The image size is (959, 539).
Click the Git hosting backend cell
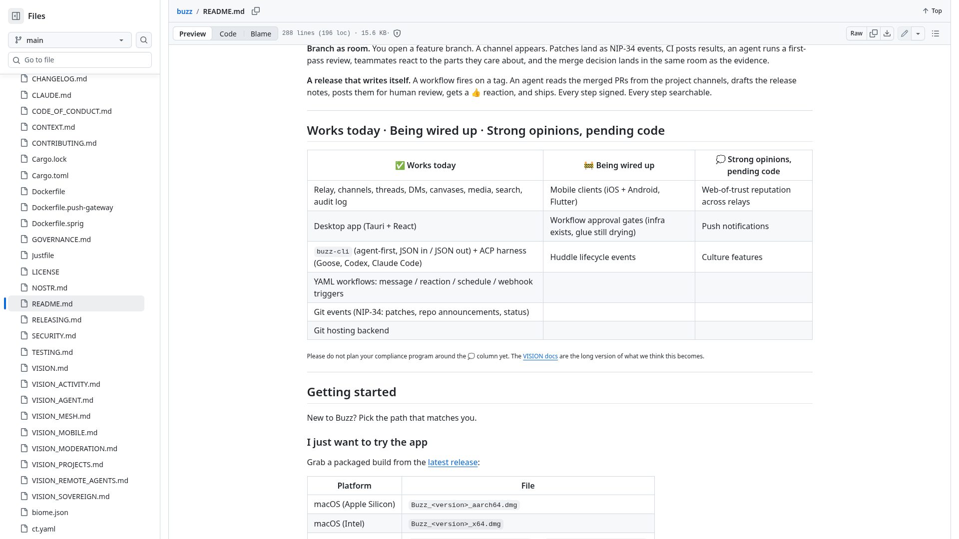click(425, 330)
